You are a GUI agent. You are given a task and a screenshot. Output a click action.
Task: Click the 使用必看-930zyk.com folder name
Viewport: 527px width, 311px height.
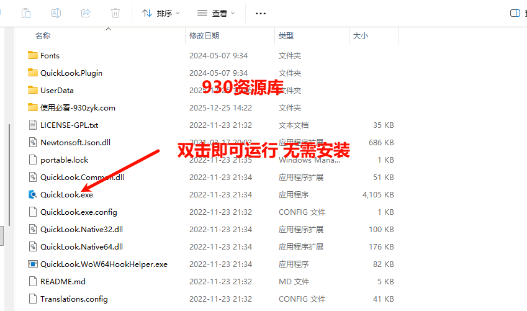coord(78,108)
